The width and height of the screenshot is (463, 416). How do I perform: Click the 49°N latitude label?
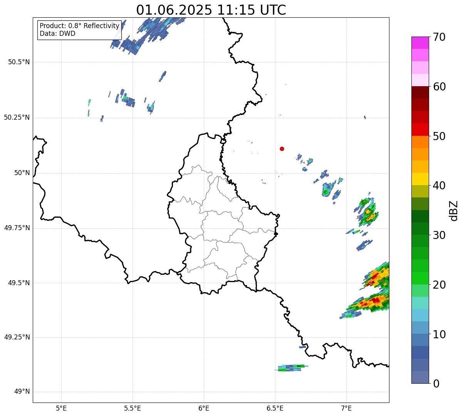(x=22, y=392)
